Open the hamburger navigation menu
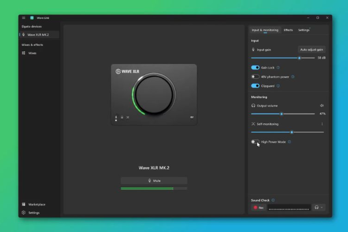 (24, 18)
